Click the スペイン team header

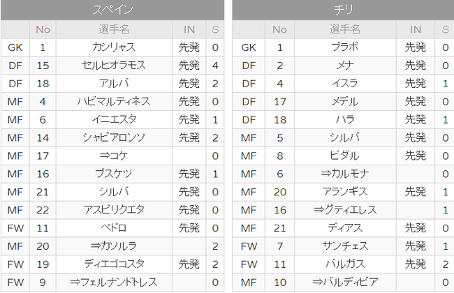point(112,10)
